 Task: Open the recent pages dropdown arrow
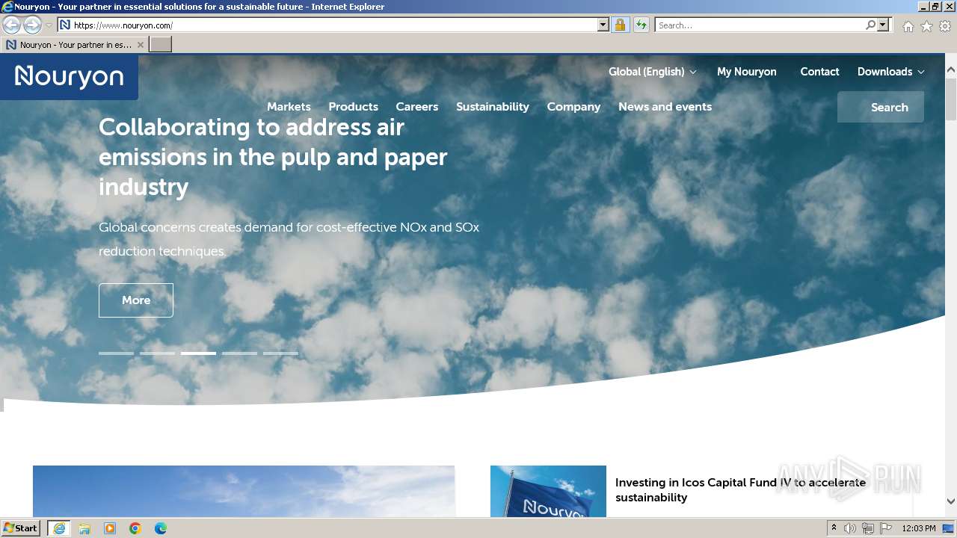pyautogui.click(x=49, y=25)
